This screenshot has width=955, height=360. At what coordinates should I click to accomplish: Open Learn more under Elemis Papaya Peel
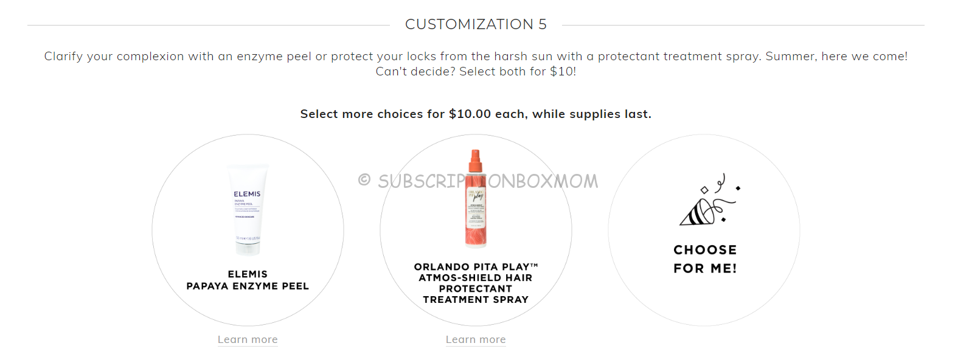[x=248, y=339]
